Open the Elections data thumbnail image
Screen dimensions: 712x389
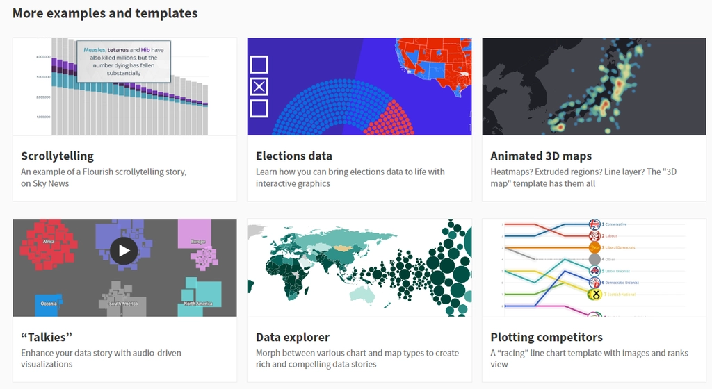(x=359, y=86)
